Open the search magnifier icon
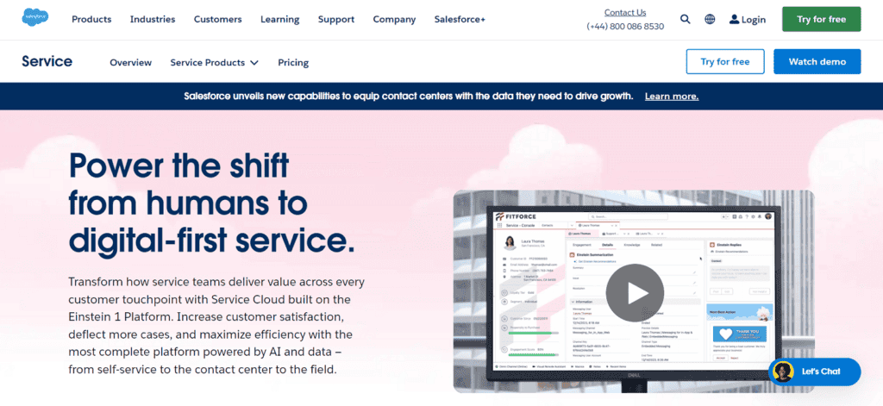 coord(685,19)
